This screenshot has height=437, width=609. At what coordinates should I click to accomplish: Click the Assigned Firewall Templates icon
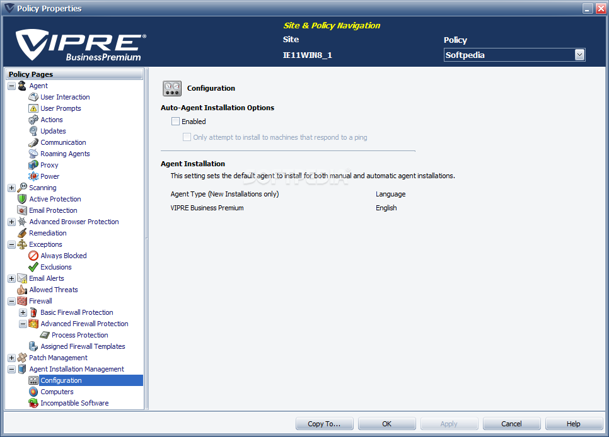33,346
